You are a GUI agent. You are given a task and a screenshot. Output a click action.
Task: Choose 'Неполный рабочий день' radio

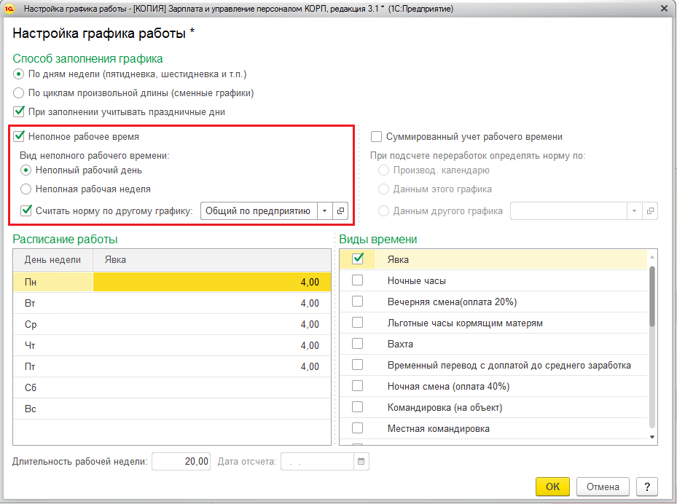point(26,170)
